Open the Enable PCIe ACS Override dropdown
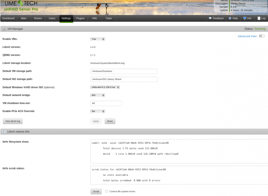 tap(98, 111)
